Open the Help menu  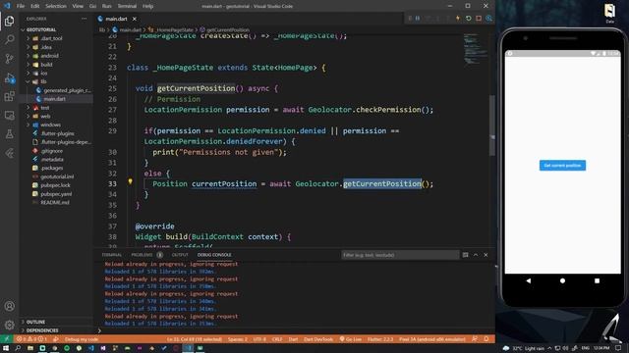tap(148, 6)
